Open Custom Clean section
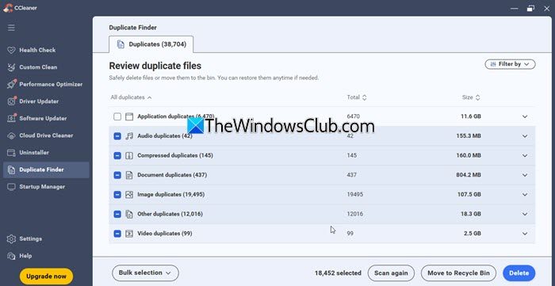This screenshot has height=286, width=555. [38, 67]
